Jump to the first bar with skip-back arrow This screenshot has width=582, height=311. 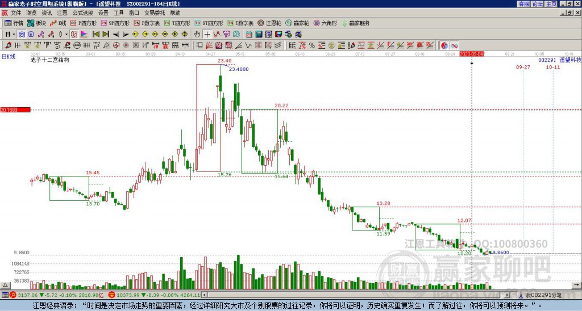pyautogui.click(x=95, y=35)
